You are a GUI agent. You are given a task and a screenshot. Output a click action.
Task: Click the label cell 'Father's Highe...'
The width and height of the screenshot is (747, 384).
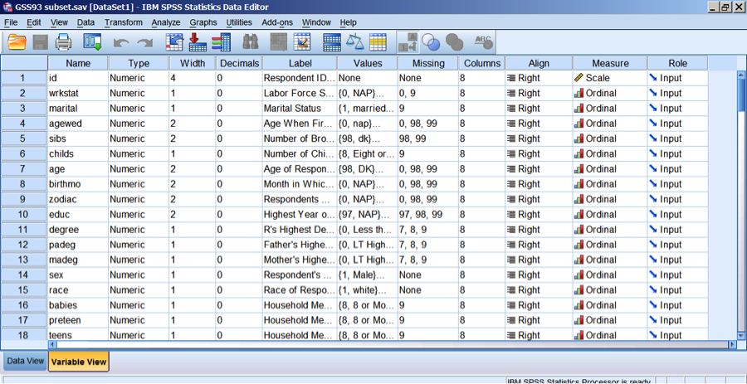300,245
